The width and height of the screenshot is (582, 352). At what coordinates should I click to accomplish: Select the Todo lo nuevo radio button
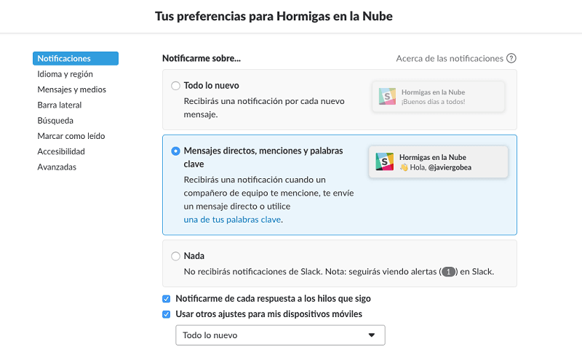[175, 86]
